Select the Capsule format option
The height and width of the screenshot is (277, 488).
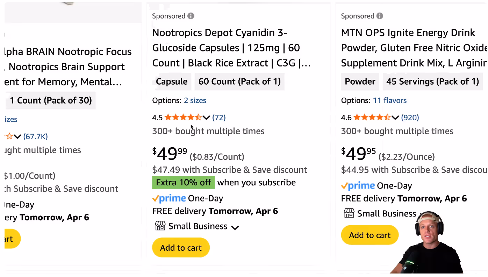click(x=172, y=81)
